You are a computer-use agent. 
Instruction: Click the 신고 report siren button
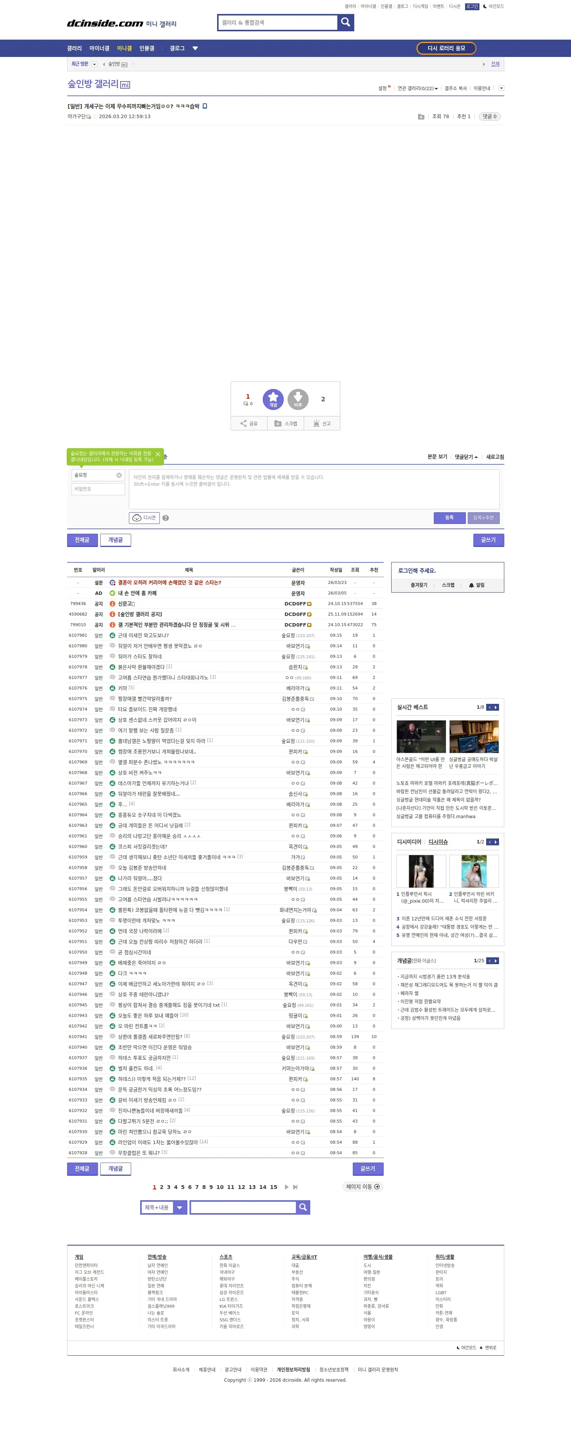pyautogui.click(x=322, y=423)
